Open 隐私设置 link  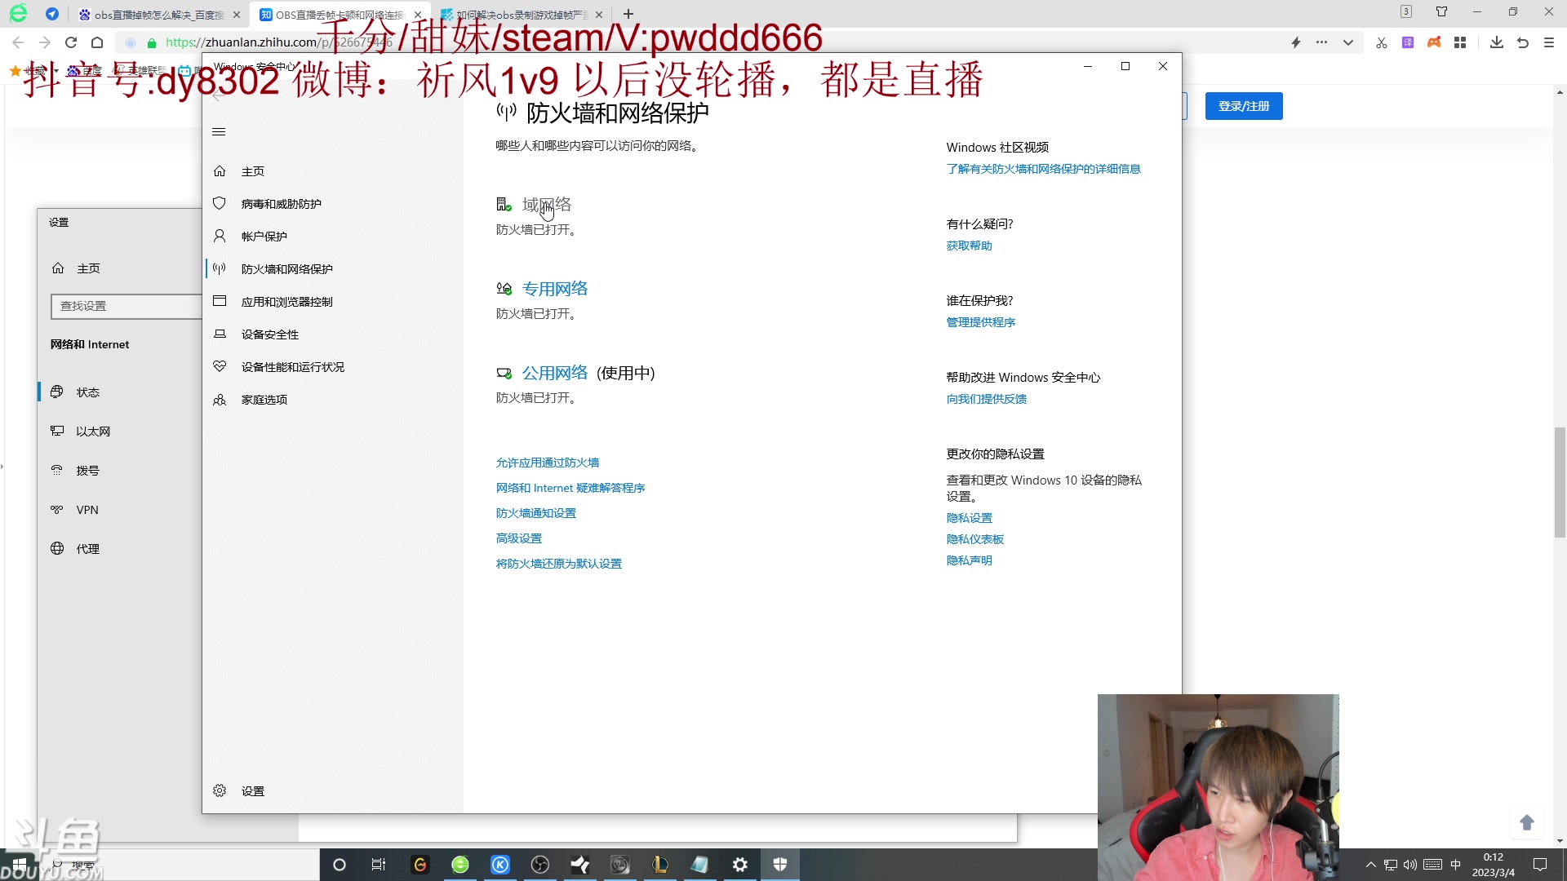point(970,518)
